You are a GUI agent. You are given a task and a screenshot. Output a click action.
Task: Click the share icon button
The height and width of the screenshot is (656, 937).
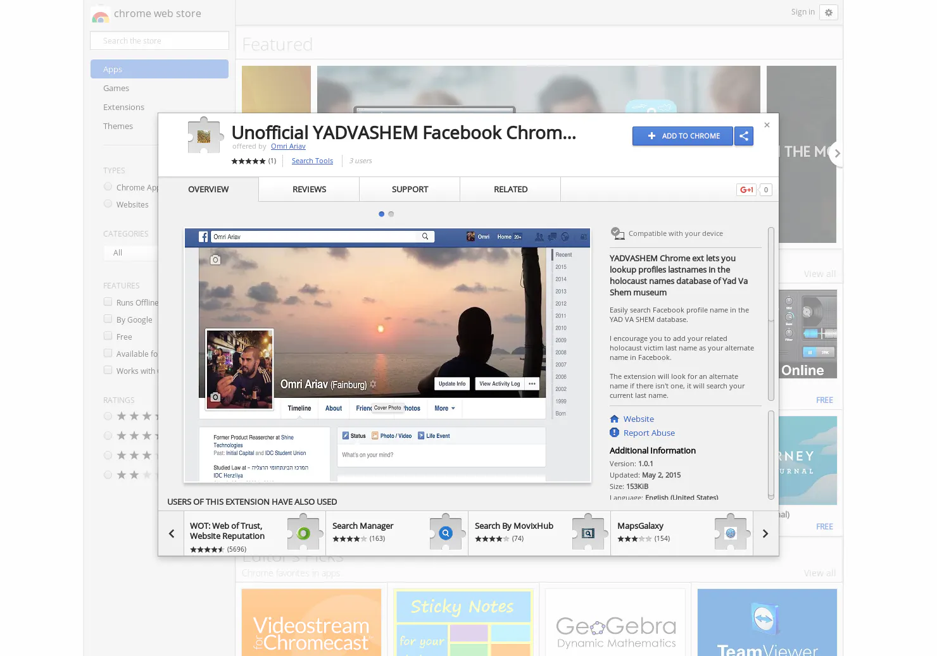744,136
